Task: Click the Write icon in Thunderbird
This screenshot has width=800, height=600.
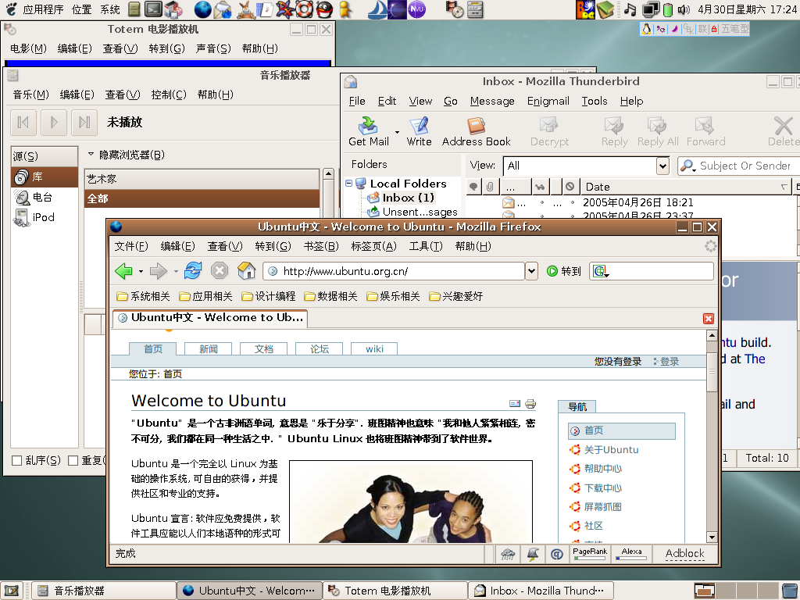Action: (x=419, y=131)
